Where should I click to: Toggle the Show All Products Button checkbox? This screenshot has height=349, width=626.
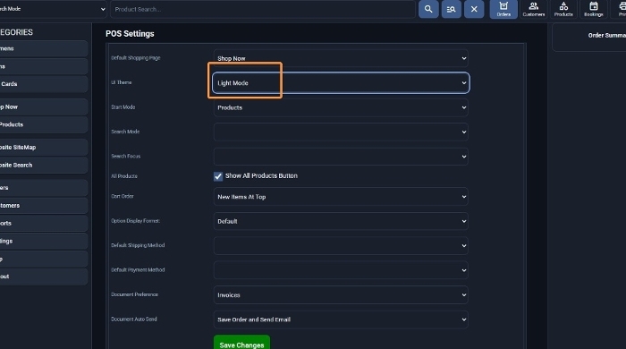[x=218, y=176]
